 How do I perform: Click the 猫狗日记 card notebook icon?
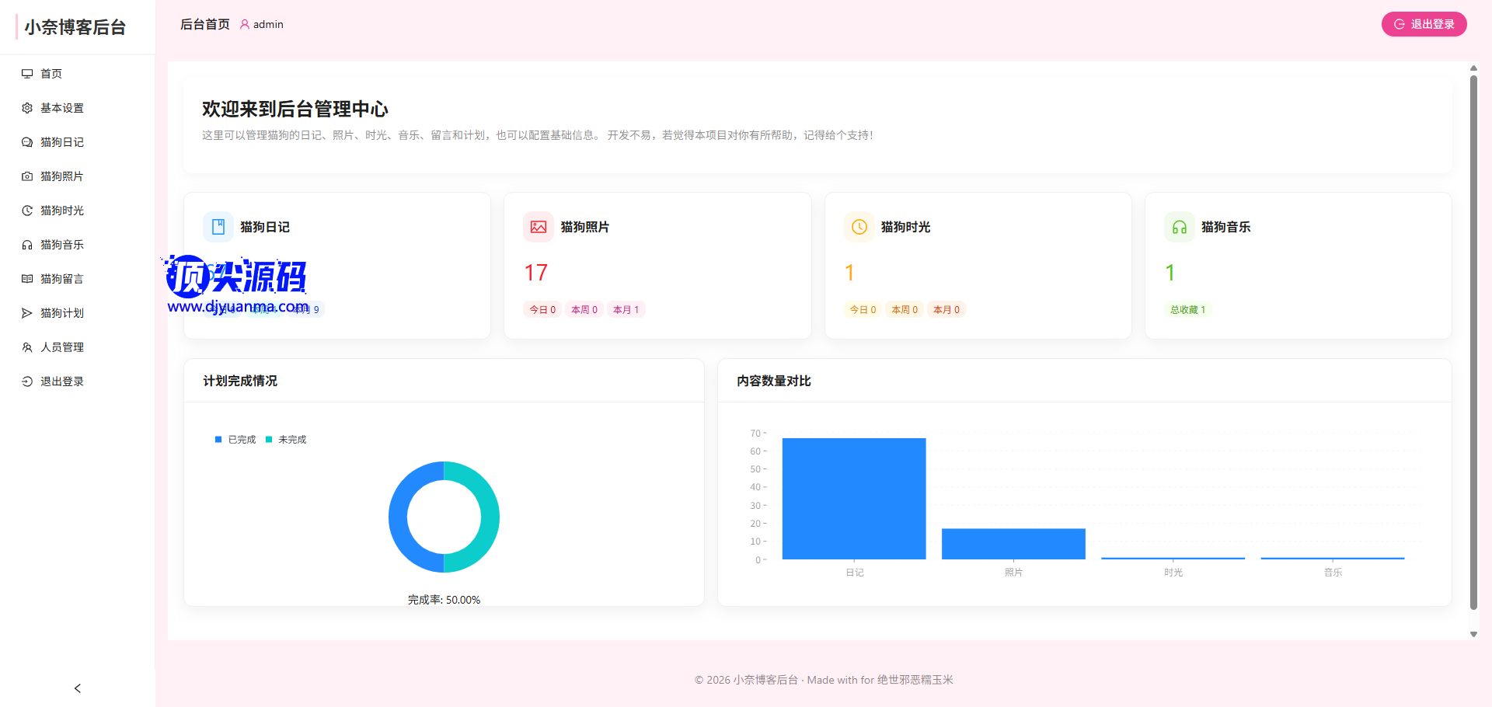pos(218,227)
